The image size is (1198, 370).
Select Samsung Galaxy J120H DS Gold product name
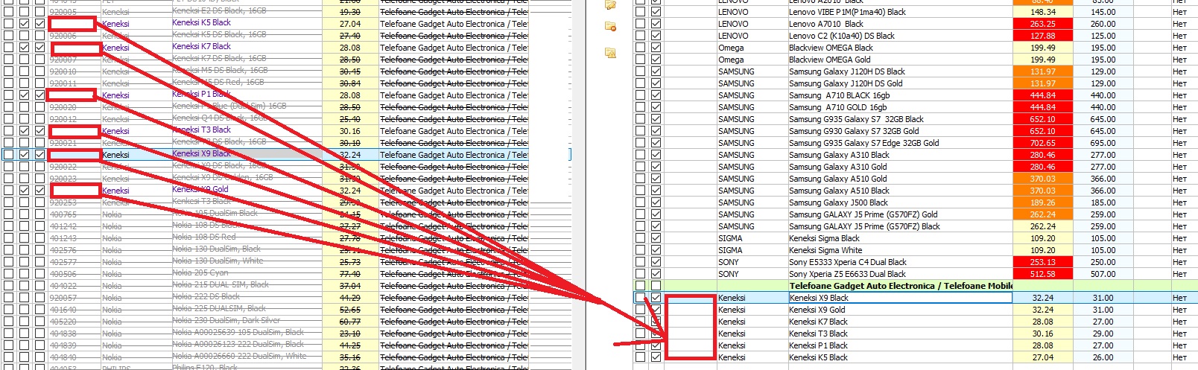click(x=846, y=83)
